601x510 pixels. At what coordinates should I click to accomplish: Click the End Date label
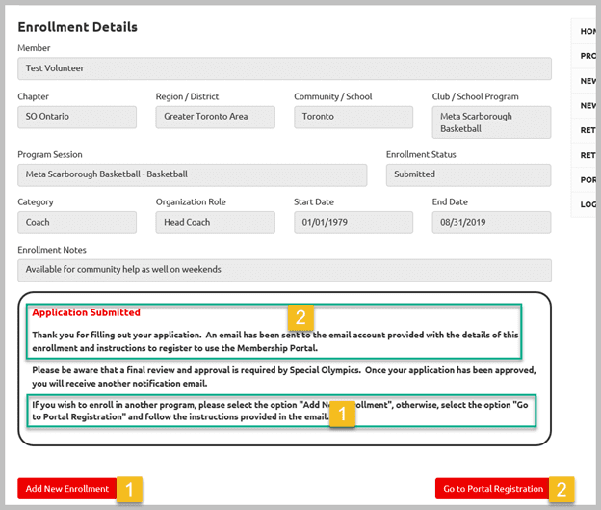point(450,201)
